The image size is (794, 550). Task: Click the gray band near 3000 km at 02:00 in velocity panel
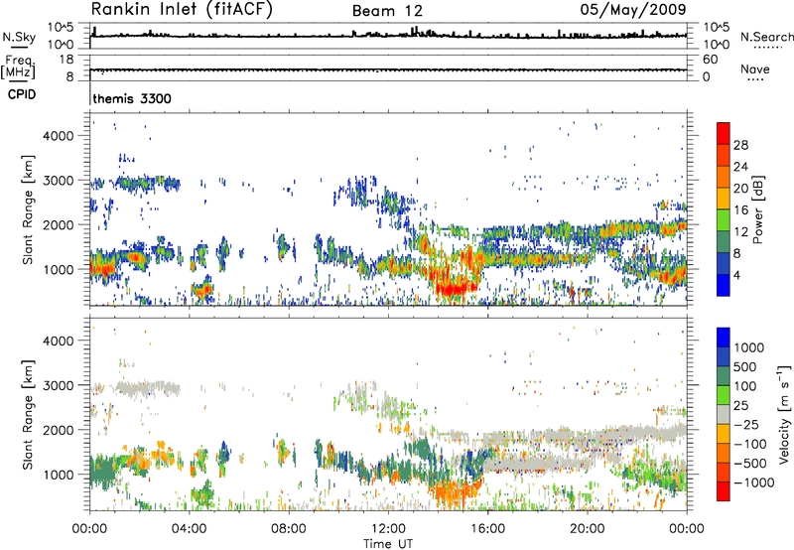(x=148, y=388)
